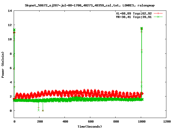Click the green YR legend line sample
This screenshot has width=172, height=129.
(x=158, y=17)
